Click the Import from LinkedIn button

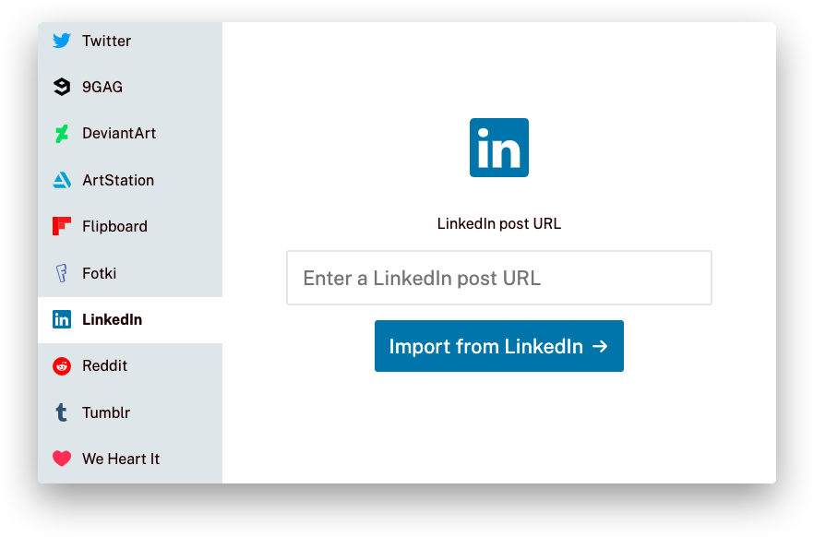click(499, 346)
